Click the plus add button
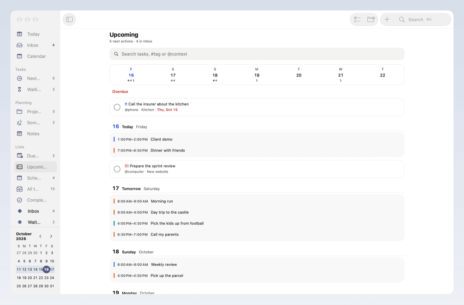 click(387, 19)
